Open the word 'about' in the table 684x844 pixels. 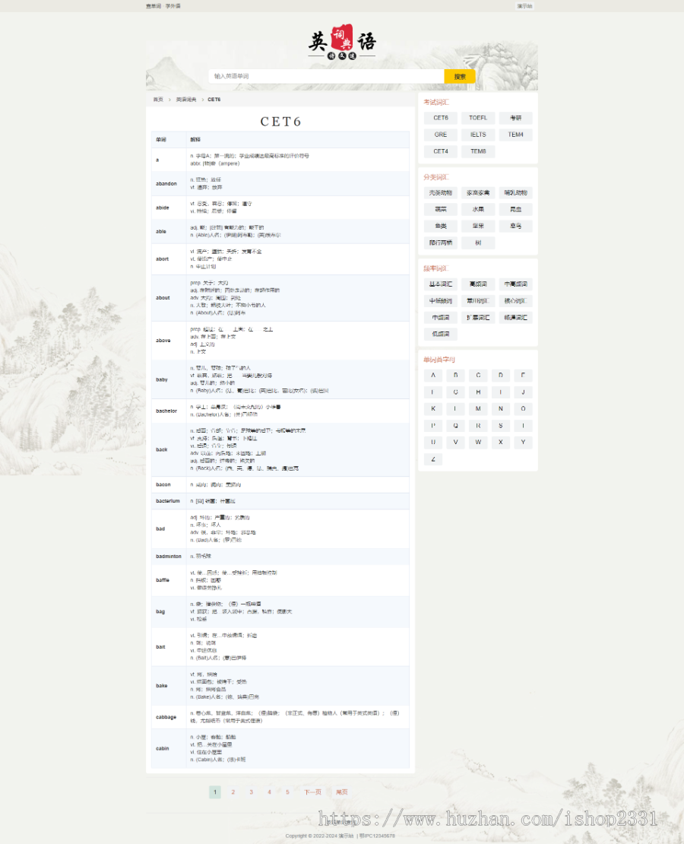163,297
